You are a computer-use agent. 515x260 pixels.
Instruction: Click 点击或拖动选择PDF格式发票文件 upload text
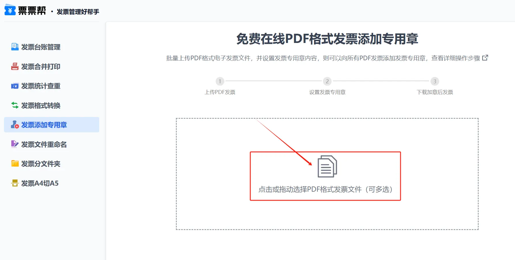pyautogui.click(x=325, y=189)
